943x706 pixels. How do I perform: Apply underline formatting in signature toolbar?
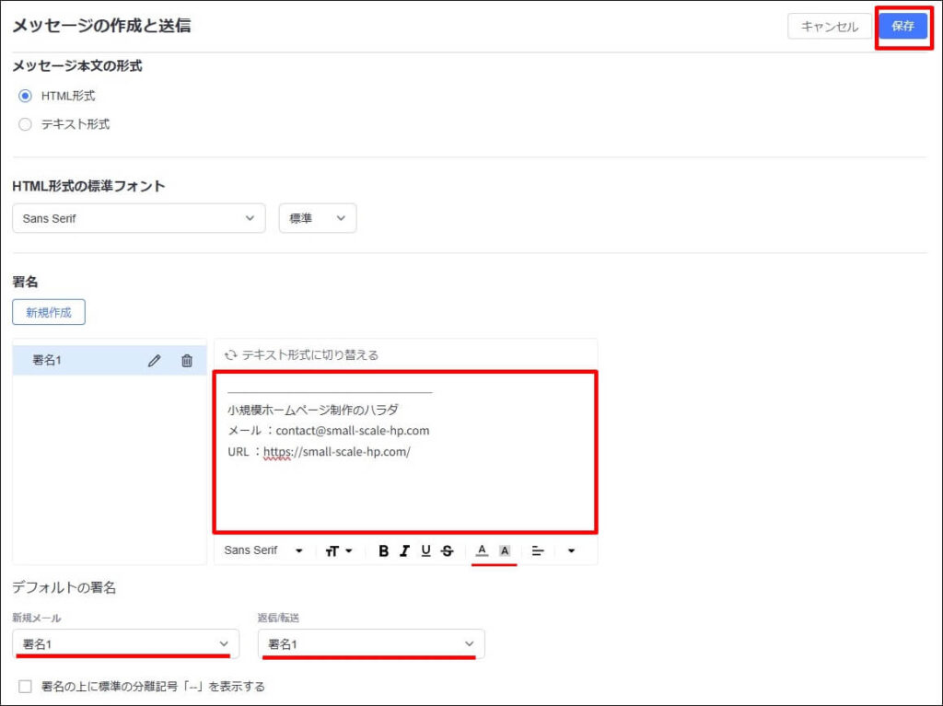coord(425,550)
